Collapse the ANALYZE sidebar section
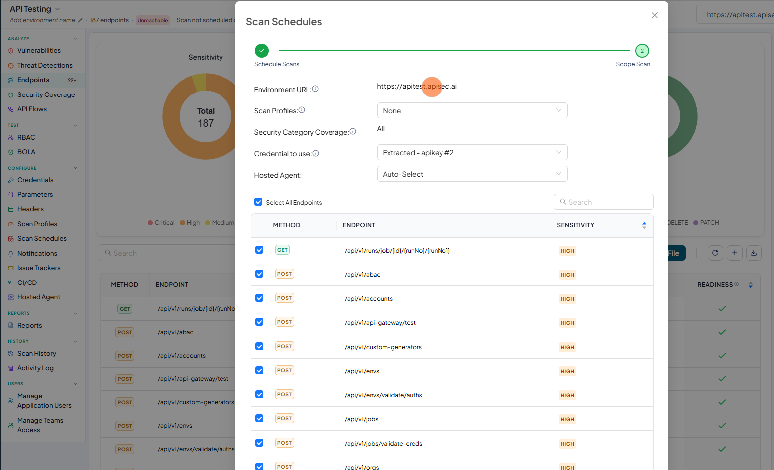The width and height of the screenshot is (774, 470). click(75, 38)
